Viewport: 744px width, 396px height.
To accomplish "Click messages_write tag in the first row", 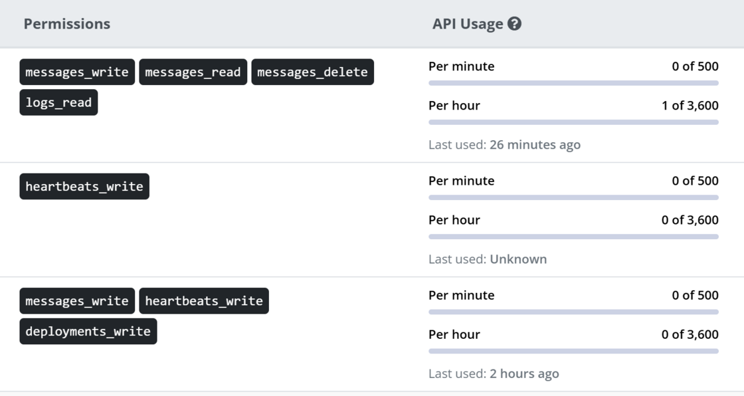I will tap(77, 72).
